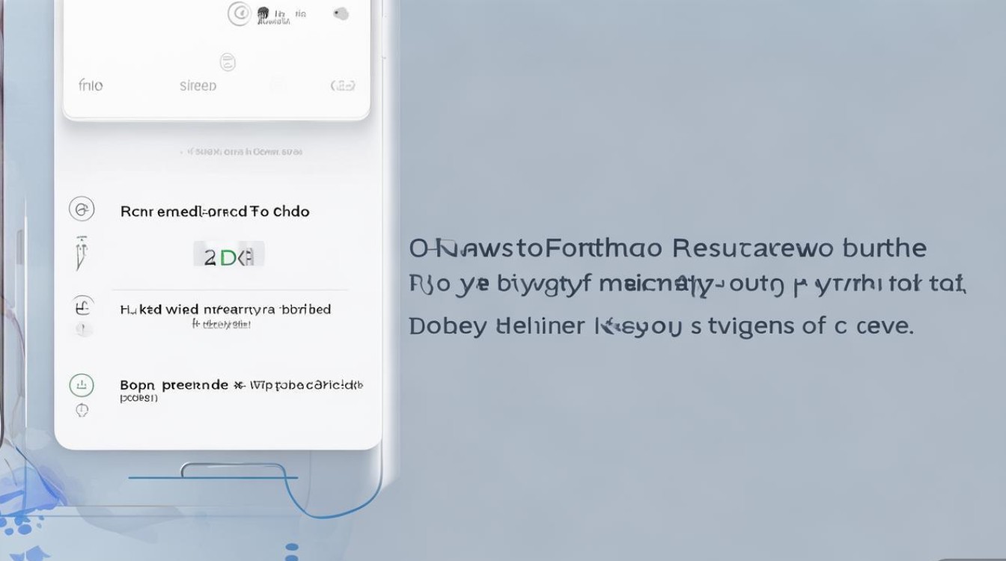
Task: Click the green circle icon beside 'Bopn preende'
Action: tap(82, 385)
